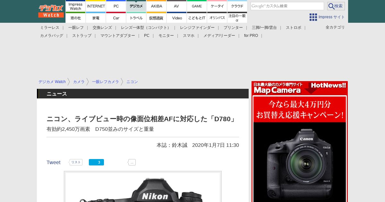This screenshot has width=385, height=202.
Task: Click ニコン breadcrumb
Action: tap(132, 82)
